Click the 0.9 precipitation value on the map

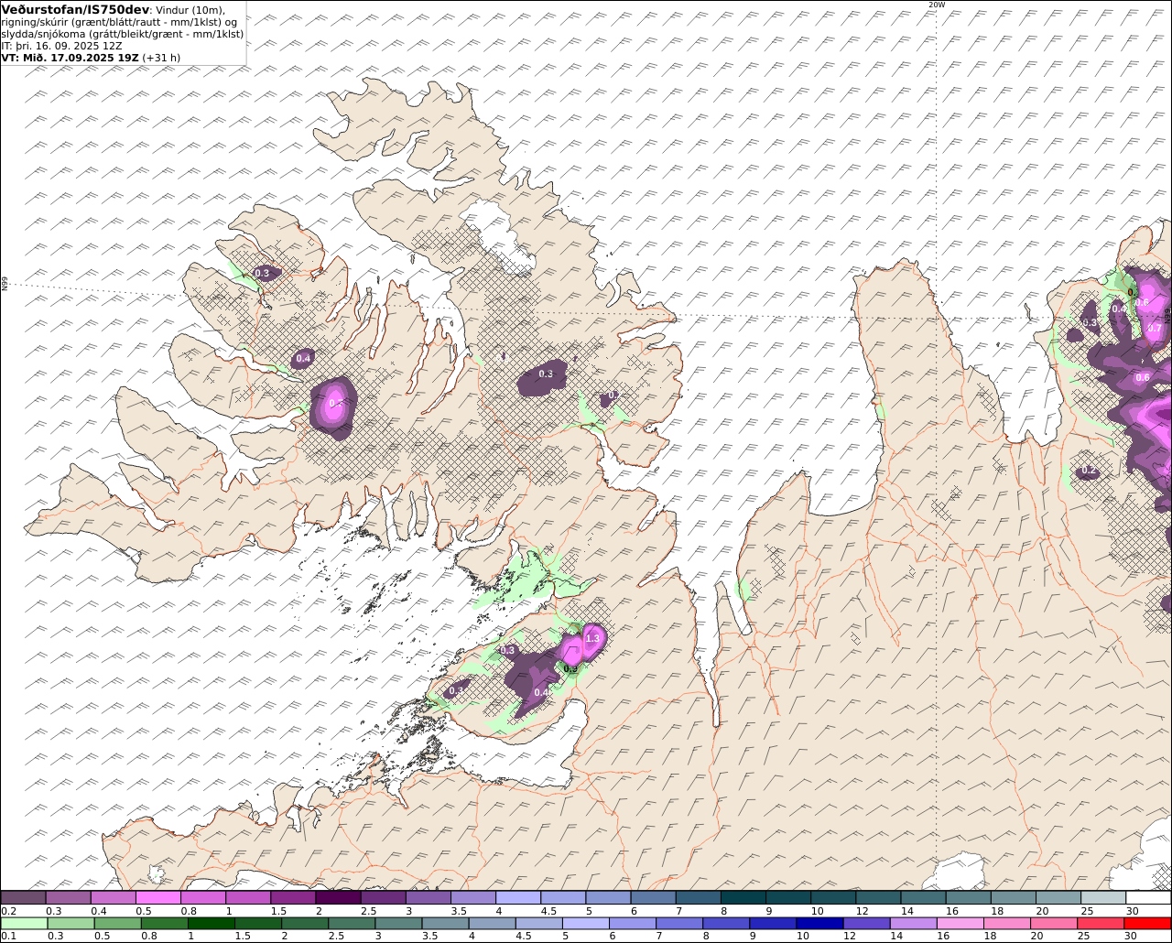coord(570,669)
